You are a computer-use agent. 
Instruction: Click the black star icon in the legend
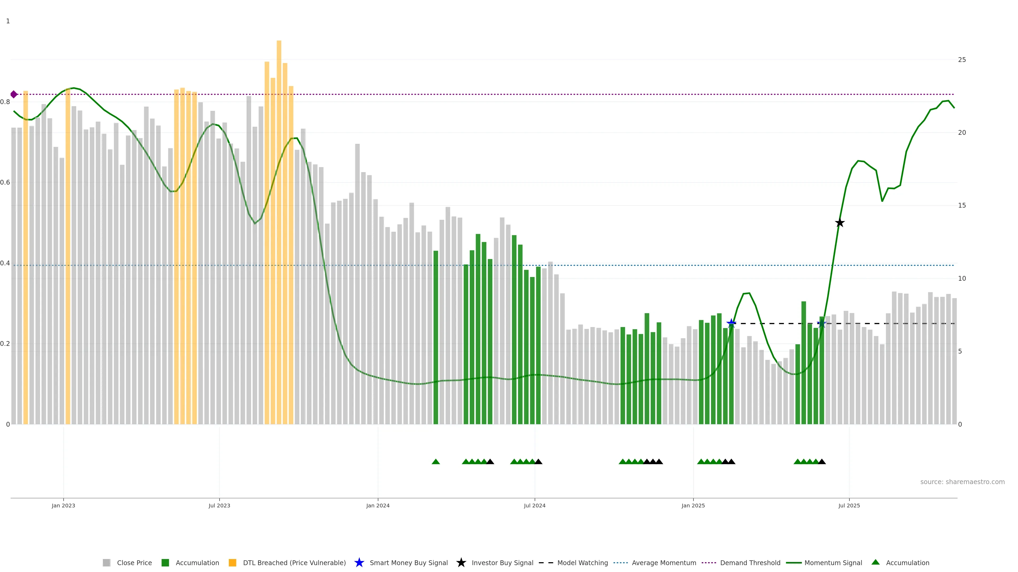pos(461,562)
